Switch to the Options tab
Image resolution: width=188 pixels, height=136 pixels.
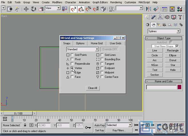pyautogui.click(x=80, y=43)
